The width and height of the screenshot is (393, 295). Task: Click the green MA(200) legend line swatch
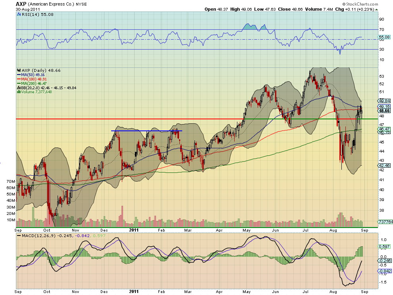click(19, 83)
